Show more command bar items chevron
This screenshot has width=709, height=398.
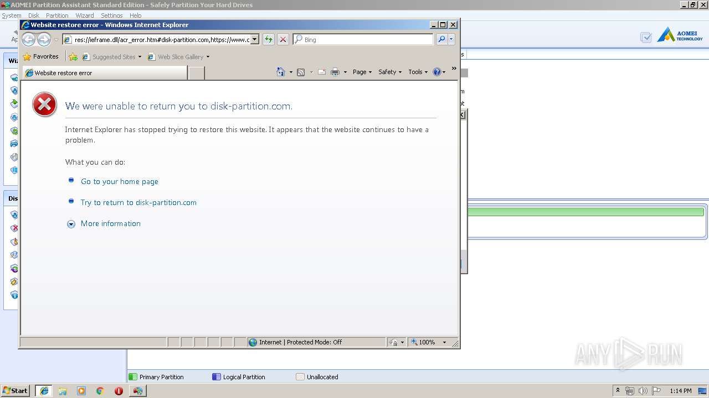[454, 69]
